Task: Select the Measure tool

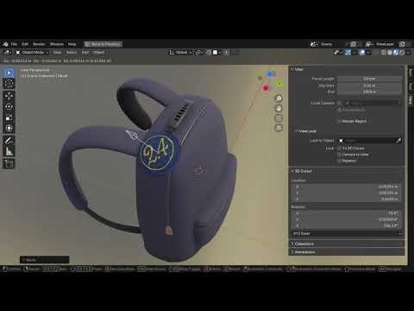Action: click(x=9, y=151)
